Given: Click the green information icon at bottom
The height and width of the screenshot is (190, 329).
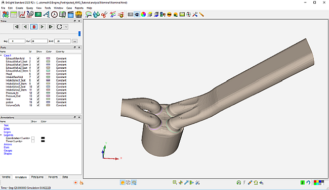Looking at the screenshot, I should pyautogui.click(x=302, y=182).
